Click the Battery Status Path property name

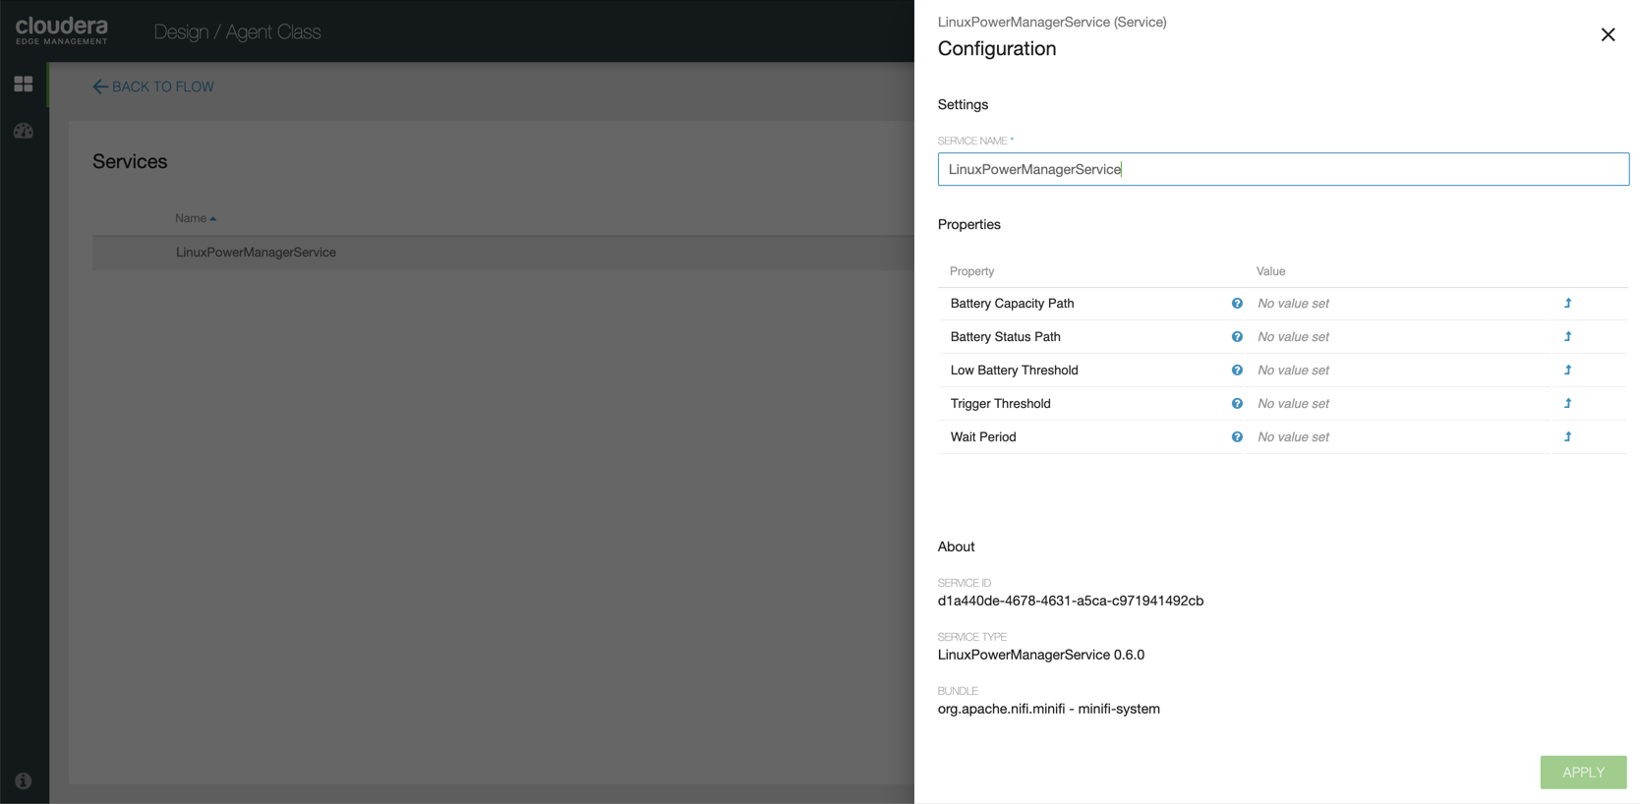pos(1005,337)
